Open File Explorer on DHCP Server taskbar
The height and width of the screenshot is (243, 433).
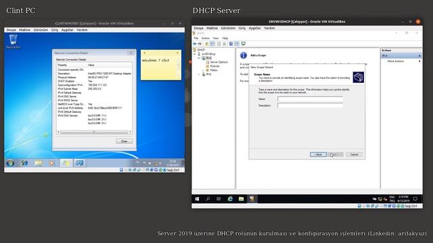coord(241,198)
